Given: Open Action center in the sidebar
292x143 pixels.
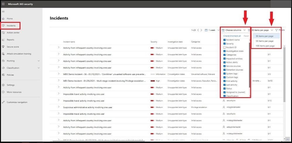Looking at the screenshot, I should click(13, 33).
